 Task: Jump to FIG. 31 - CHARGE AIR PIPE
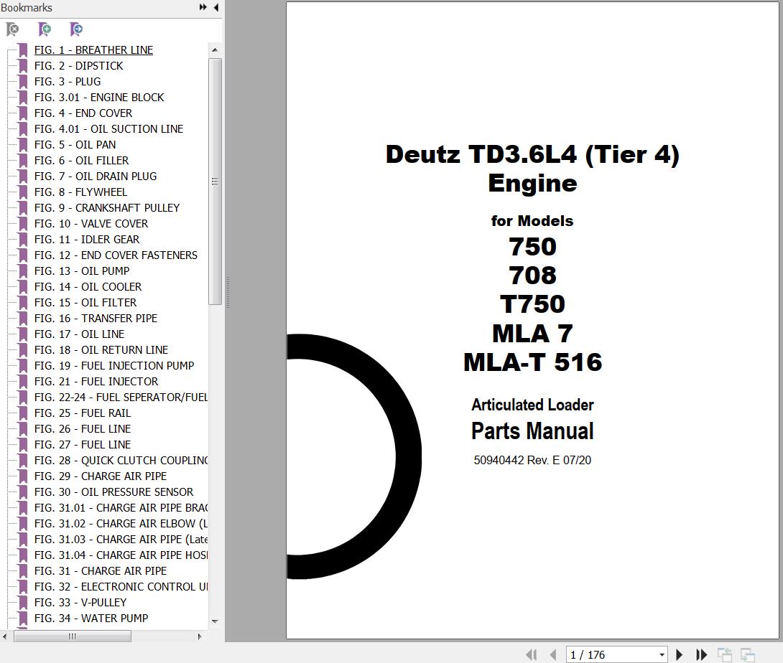pyautogui.click(x=101, y=570)
